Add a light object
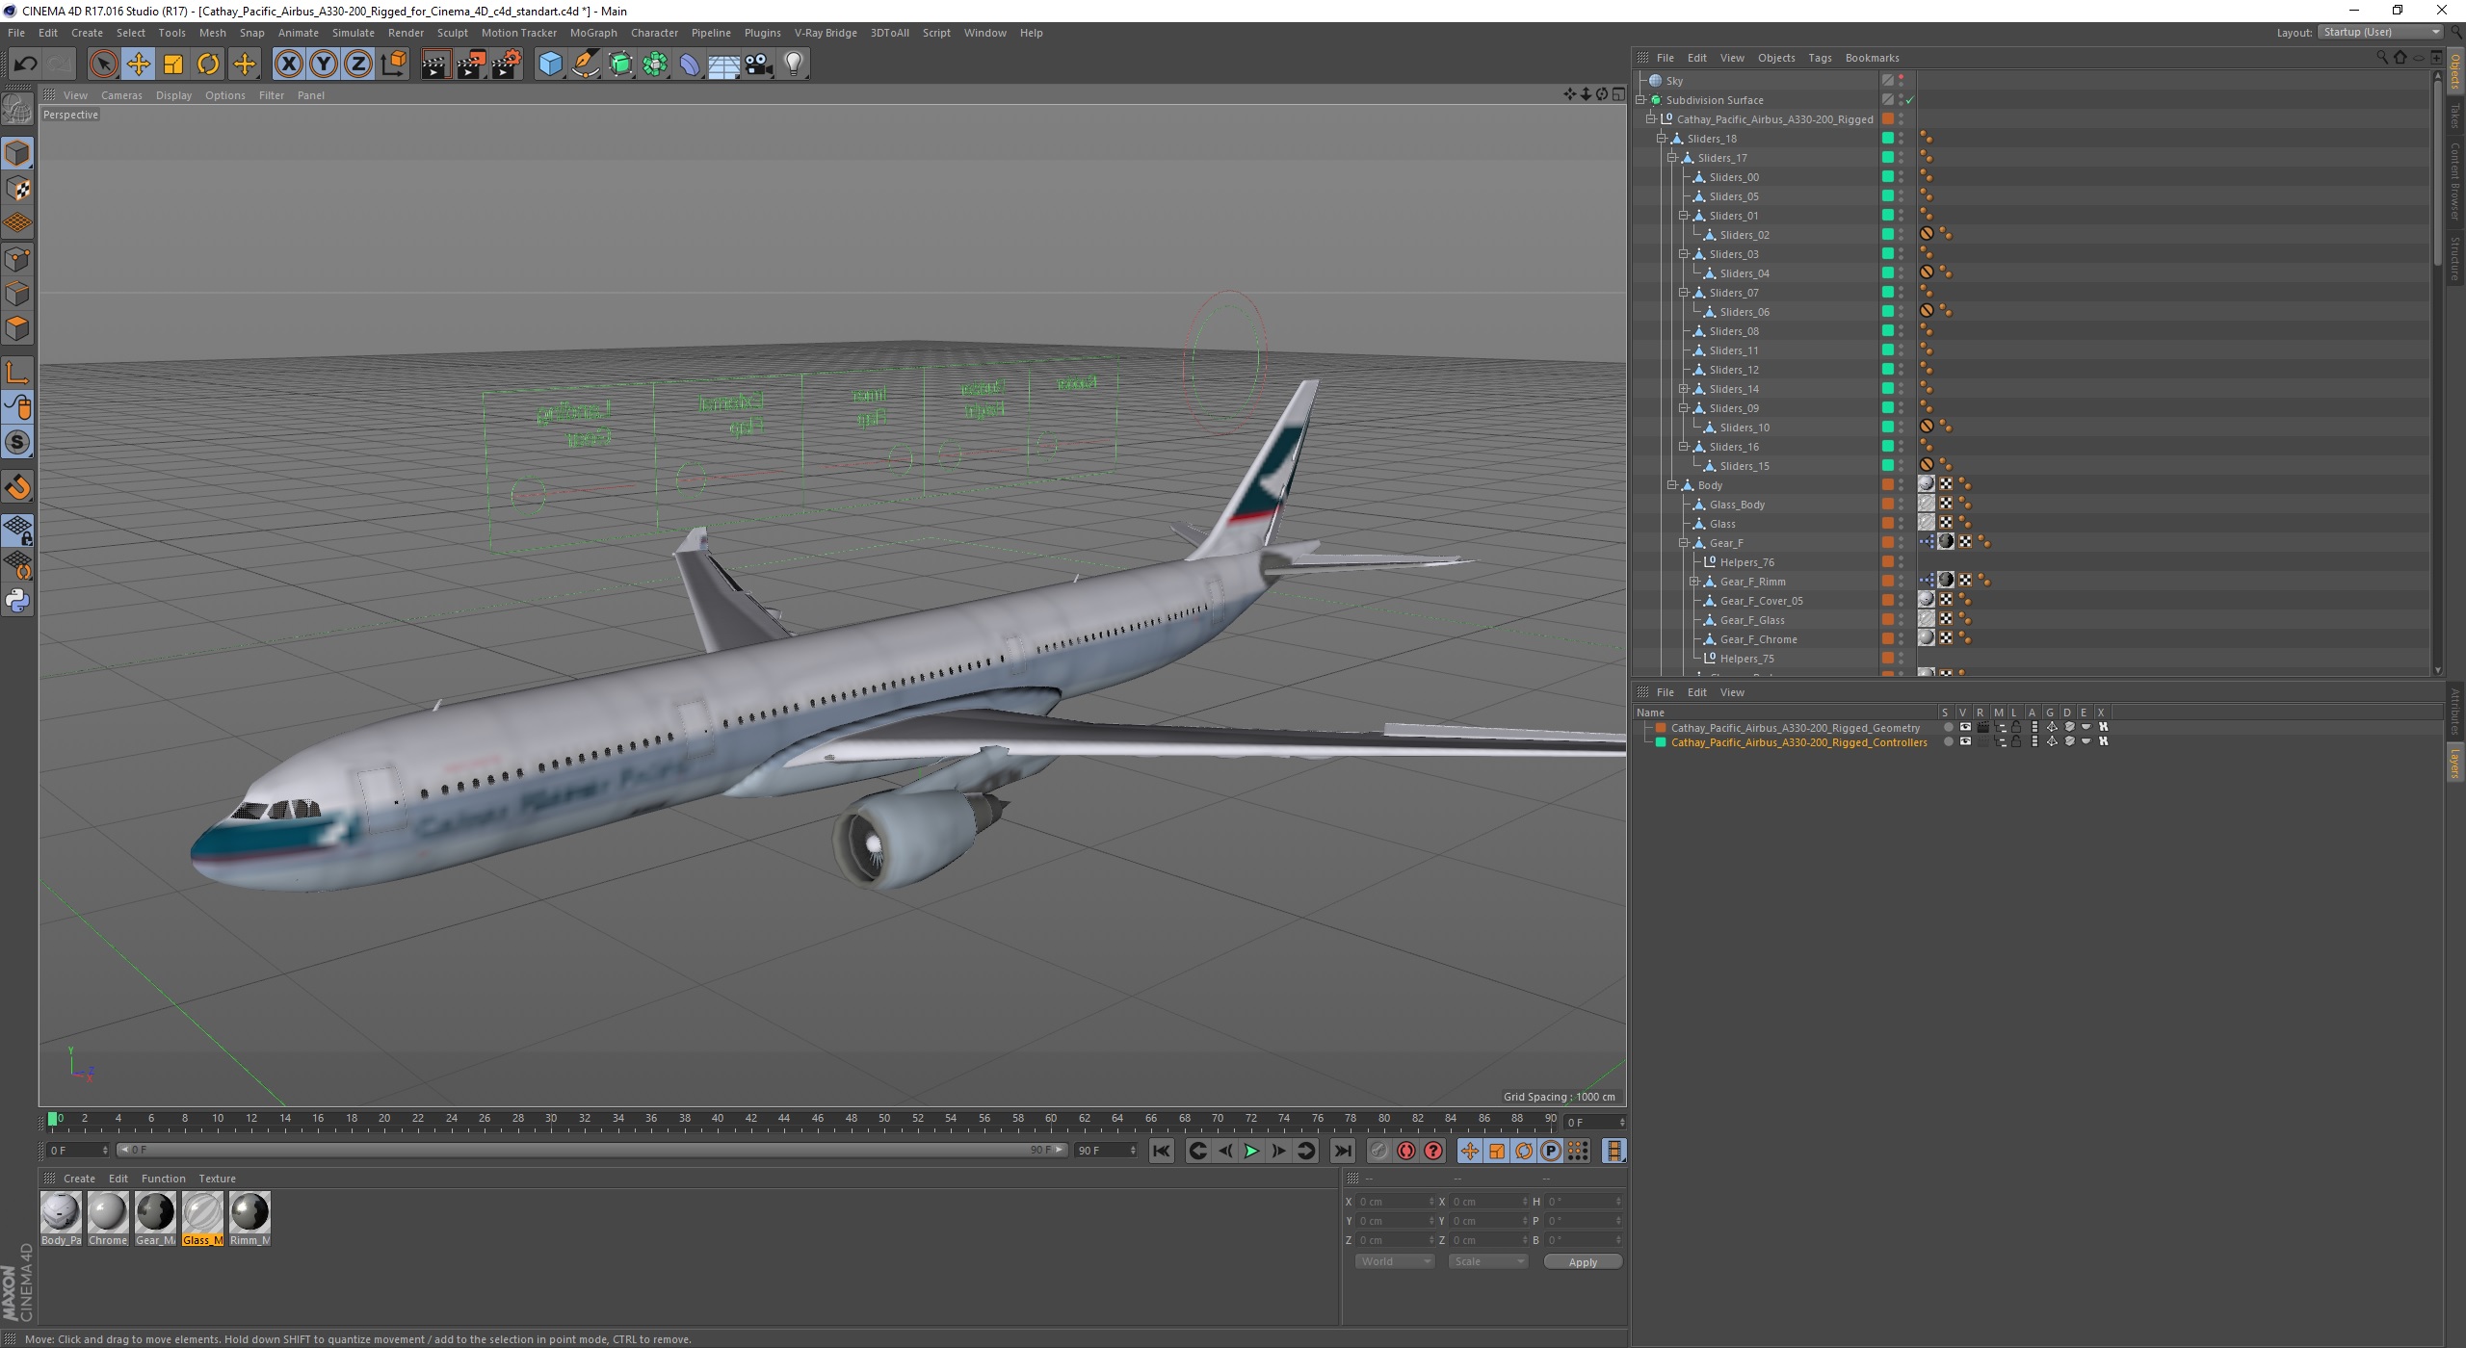The image size is (2466, 1348). [794, 65]
